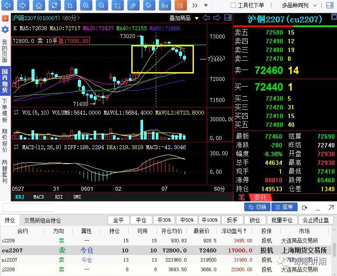Select MACD indicator tab
The image size is (337, 276).
pos(39,197)
